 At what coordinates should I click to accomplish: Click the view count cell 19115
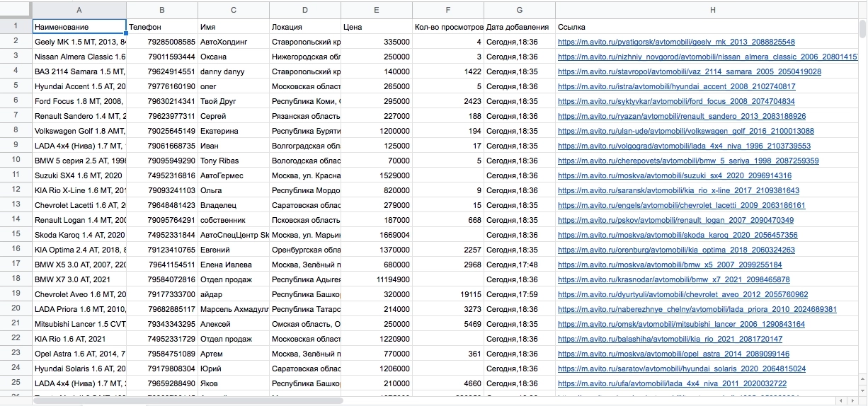coord(447,295)
